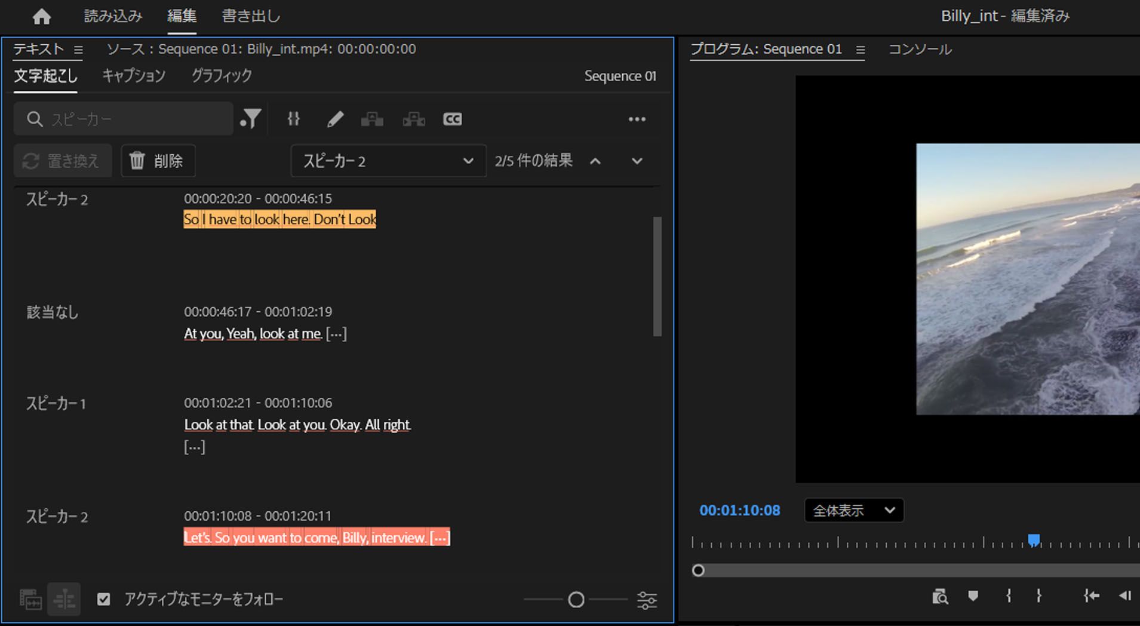Image resolution: width=1140 pixels, height=626 pixels.
Task: Open the スピーカー 2 speaker dropdown
Action: [387, 160]
